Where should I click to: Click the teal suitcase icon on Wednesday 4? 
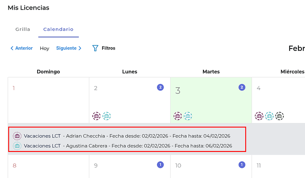pos(269,116)
